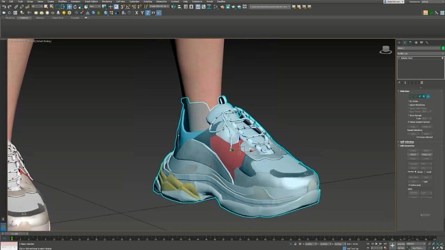Click the ViewCube in the viewport
Image resolution: width=445 pixels, height=250 pixels.
point(385,50)
